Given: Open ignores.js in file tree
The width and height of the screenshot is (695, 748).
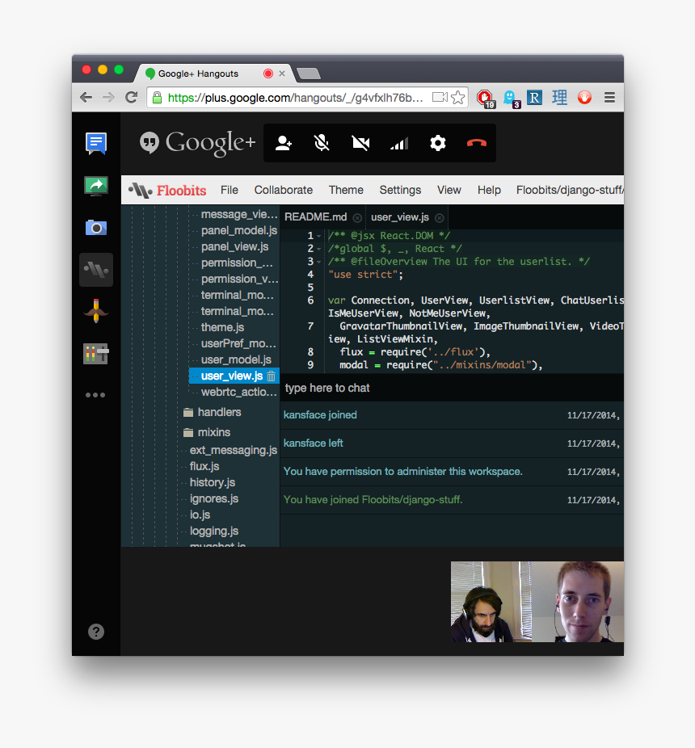Looking at the screenshot, I should [214, 498].
